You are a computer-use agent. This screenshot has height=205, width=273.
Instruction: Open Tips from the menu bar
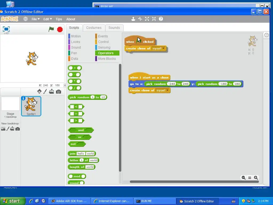[59, 19]
